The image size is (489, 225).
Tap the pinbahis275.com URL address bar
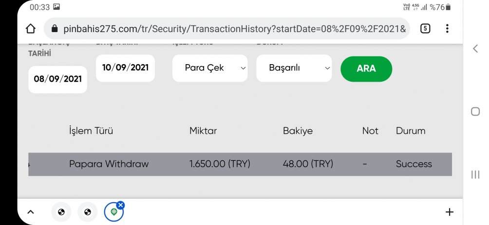227,29
